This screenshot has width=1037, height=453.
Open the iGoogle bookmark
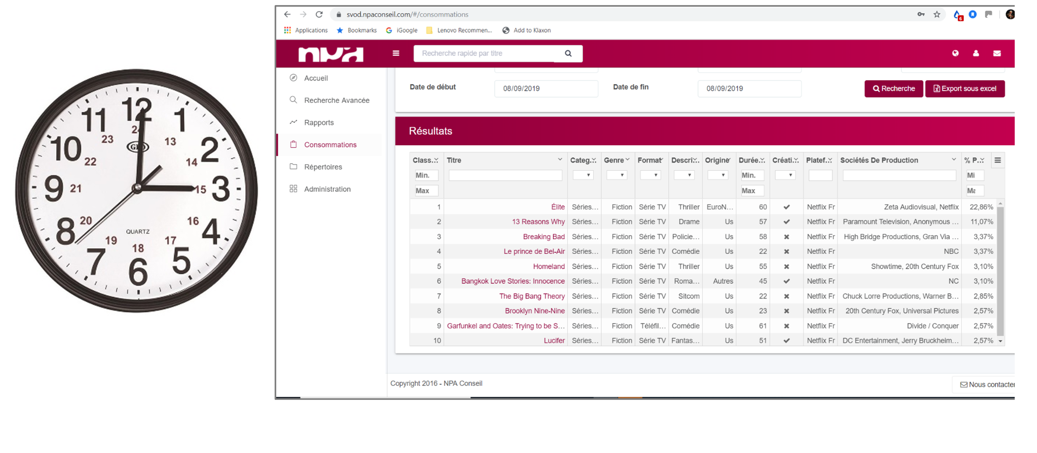401,30
